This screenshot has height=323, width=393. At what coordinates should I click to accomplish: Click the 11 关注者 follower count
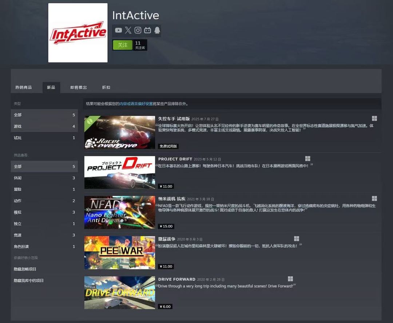pyautogui.click(x=140, y=45)
